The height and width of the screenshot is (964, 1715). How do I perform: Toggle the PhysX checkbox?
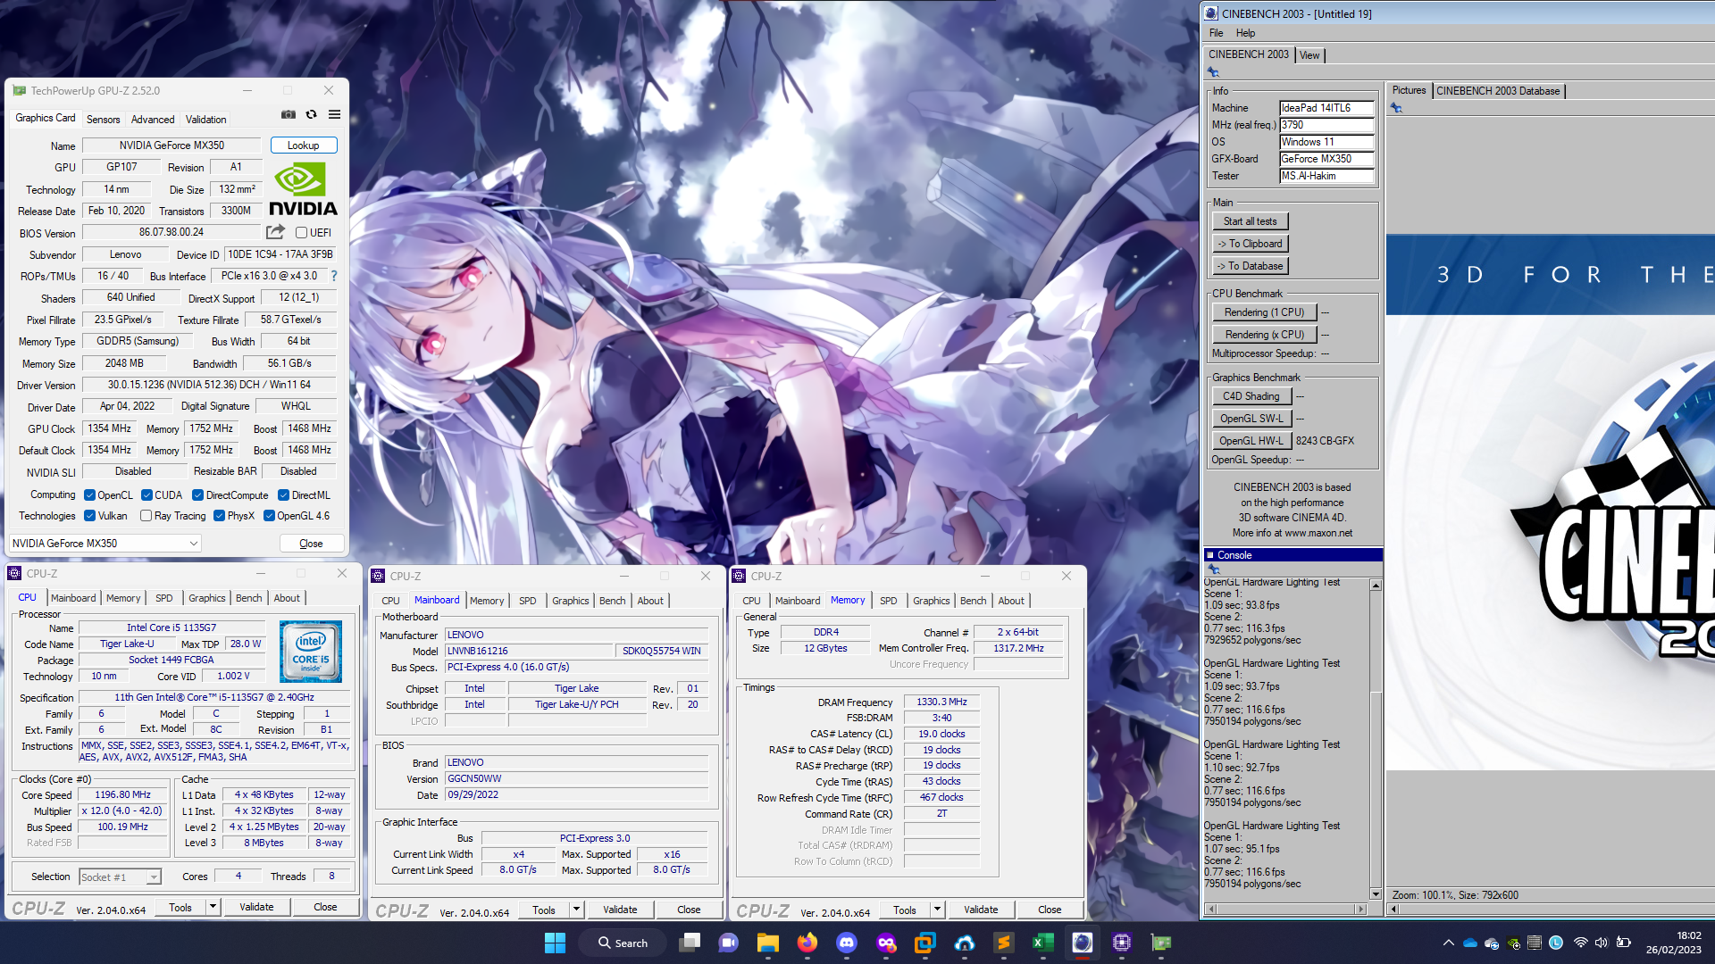[x=219, y=516]
